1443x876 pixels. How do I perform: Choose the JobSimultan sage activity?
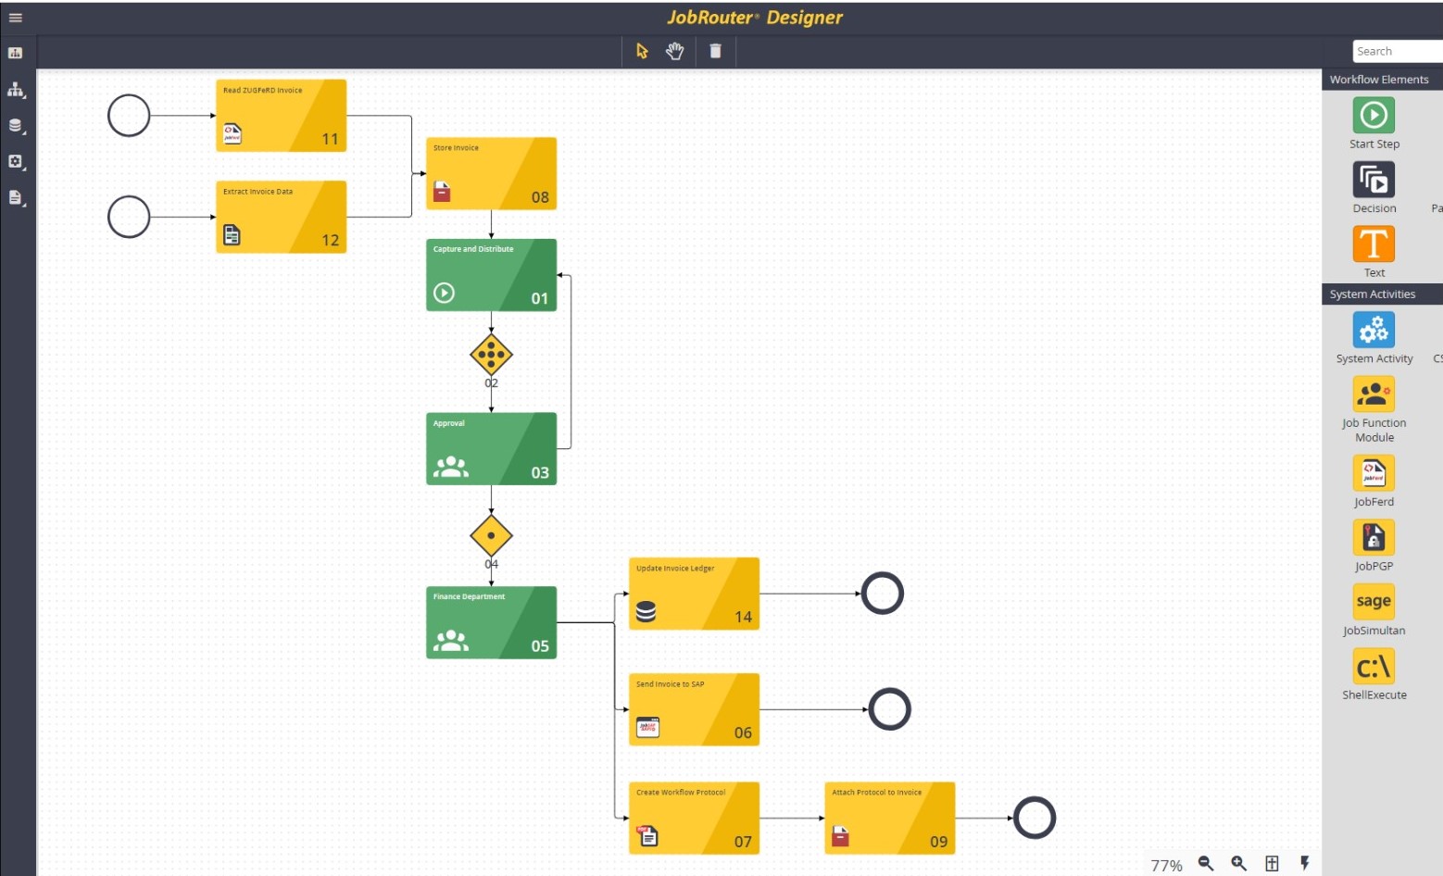[1374, 601]
